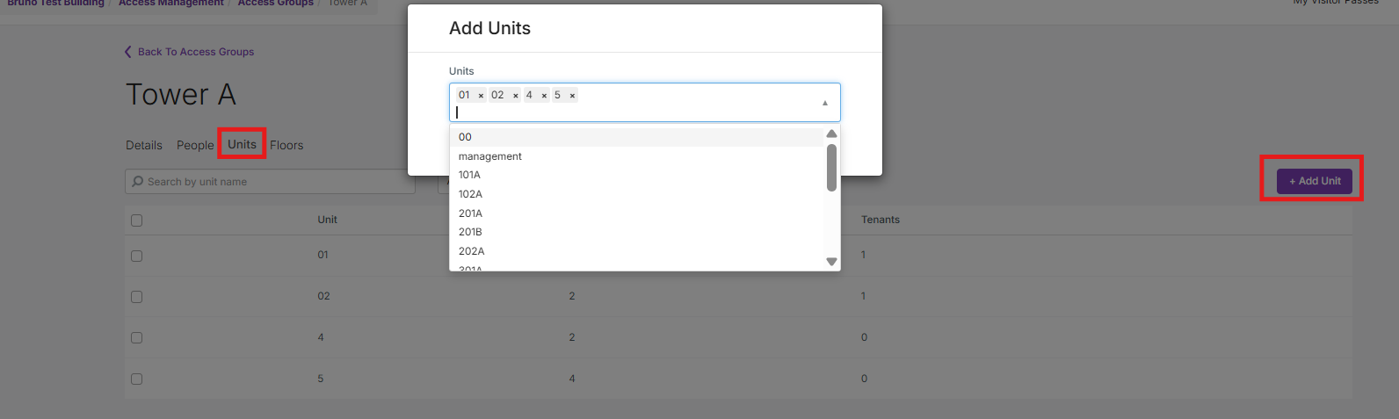Select option 101A in units list
The width and height of the screenshot is (1399, 419).
(x=469, y=175)
